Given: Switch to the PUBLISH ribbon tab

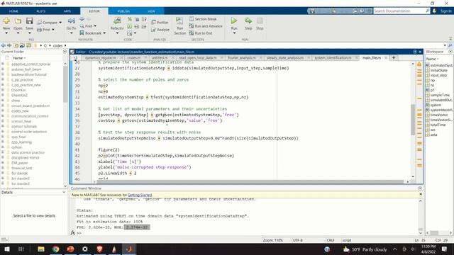Looking at the screenshot, I should pyautogui.click(x=123, y=11).
